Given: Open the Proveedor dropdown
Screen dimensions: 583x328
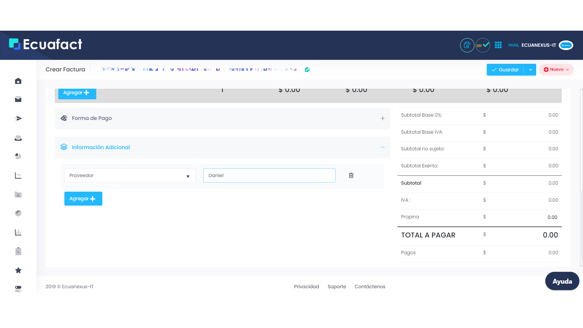Looking at the screenshot, I should [x=130, y=176].
